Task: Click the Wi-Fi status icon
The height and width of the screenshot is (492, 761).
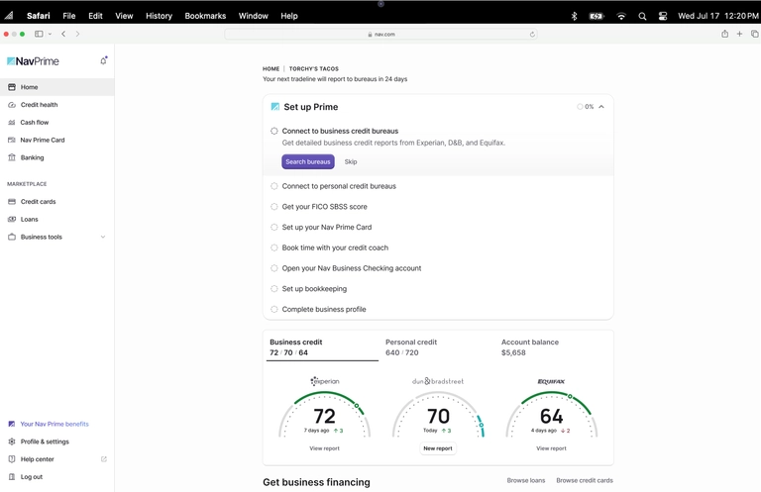Action: [621, 16]
